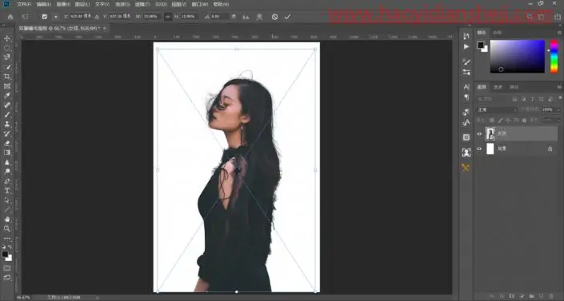Select the Elliptical Marquee tool

click(7, 48)
